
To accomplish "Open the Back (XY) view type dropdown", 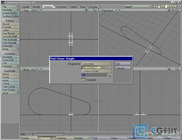I will pyautogui.click(x=31, y=70).
